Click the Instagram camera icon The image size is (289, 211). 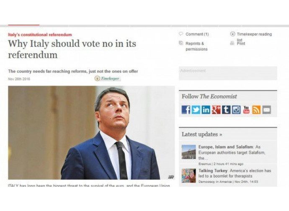pyautogui.click(x=236, y=110)
